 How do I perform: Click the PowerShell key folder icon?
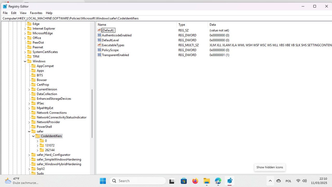point(33,126)
